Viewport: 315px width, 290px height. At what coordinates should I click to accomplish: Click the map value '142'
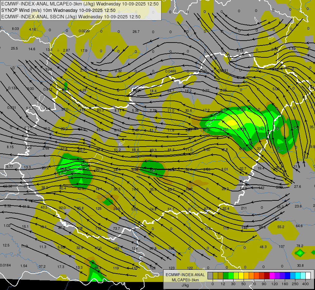click(261, 188)
